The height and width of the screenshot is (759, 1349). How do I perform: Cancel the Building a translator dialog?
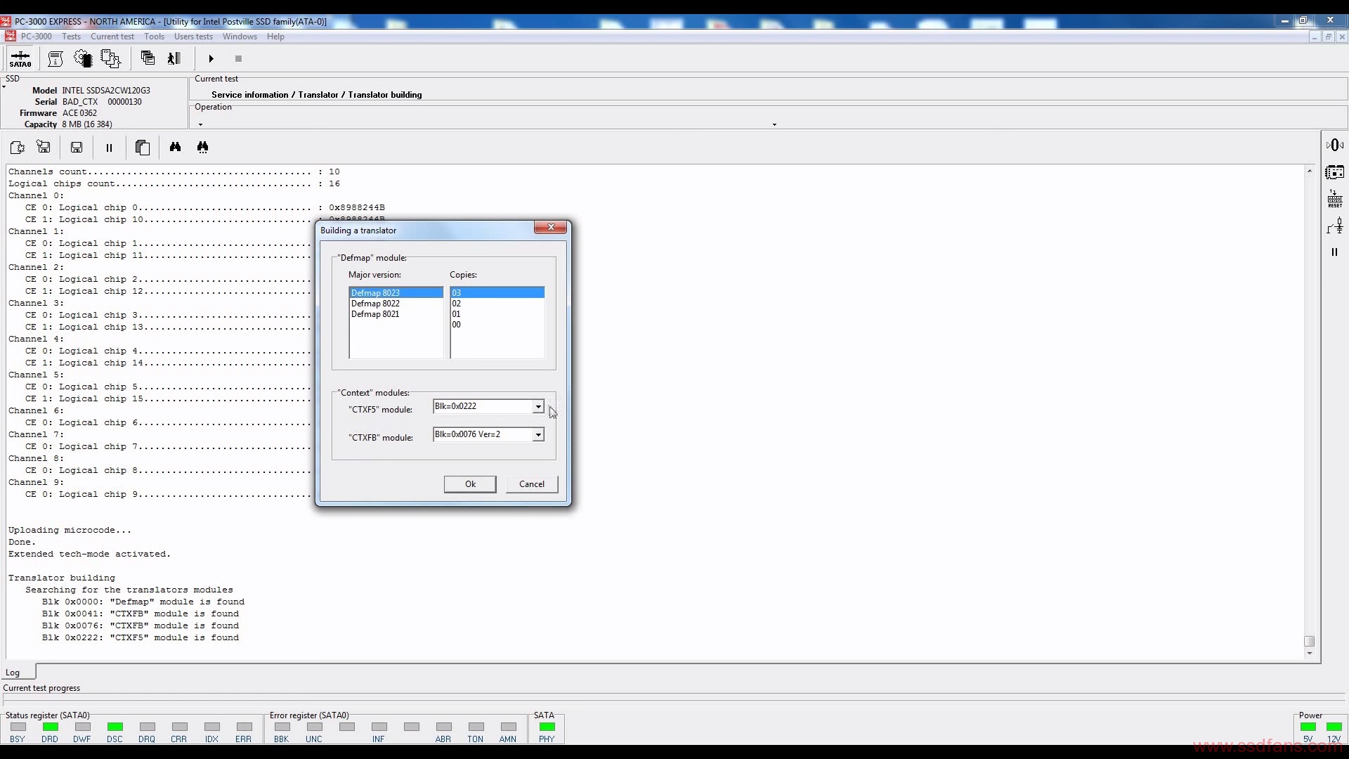click(x=532, y=484)
